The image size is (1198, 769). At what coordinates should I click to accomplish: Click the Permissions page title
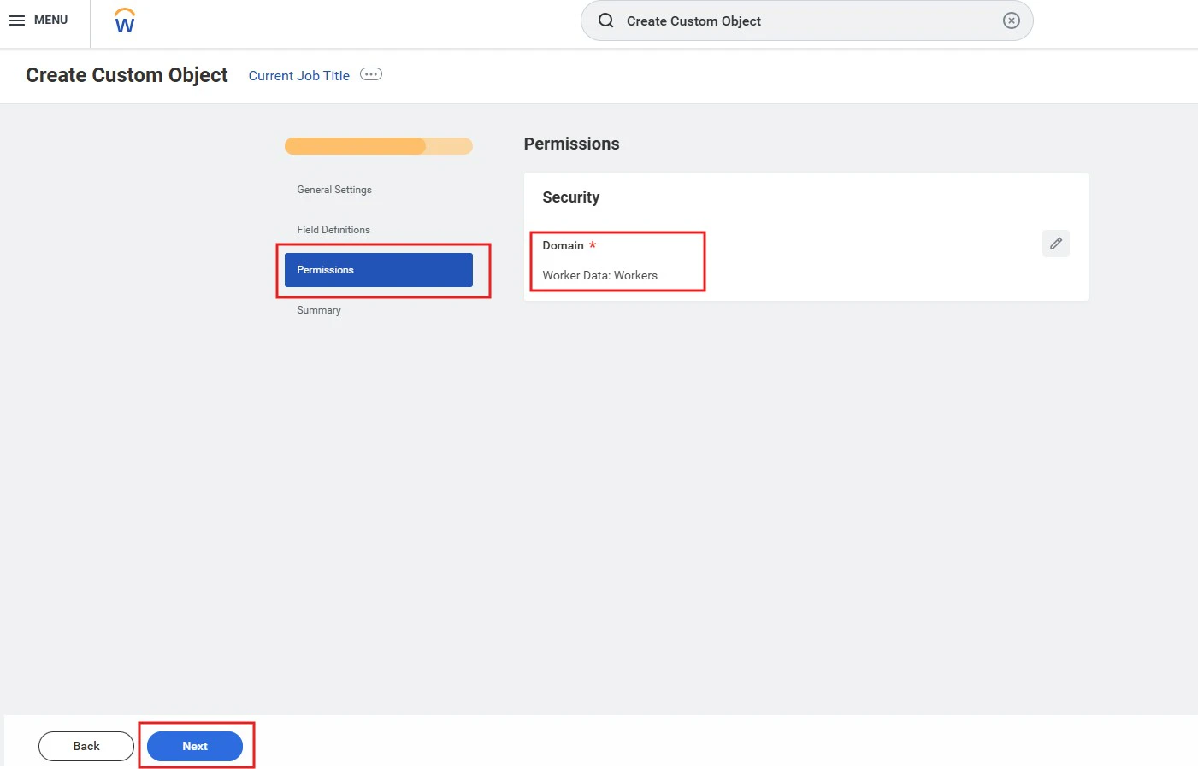[x=570, y=144]
